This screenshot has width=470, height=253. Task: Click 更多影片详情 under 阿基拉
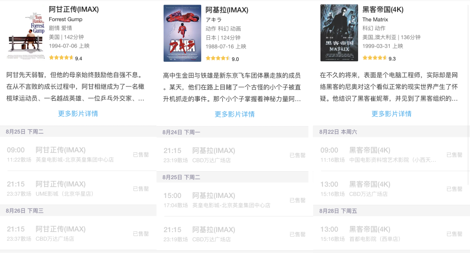pos(235,114)
